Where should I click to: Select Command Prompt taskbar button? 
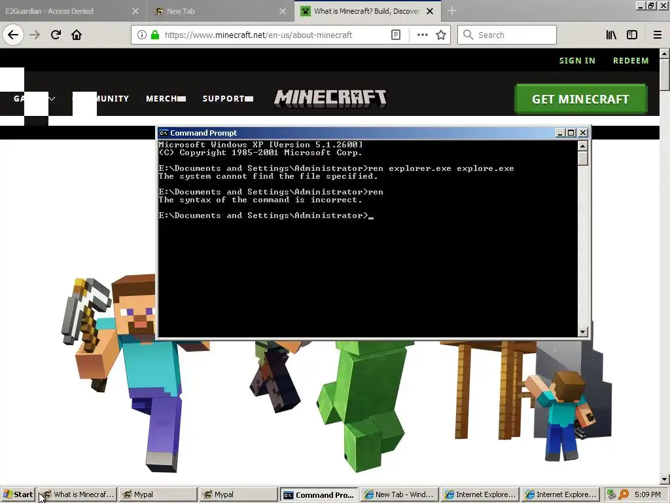point(319,494)
